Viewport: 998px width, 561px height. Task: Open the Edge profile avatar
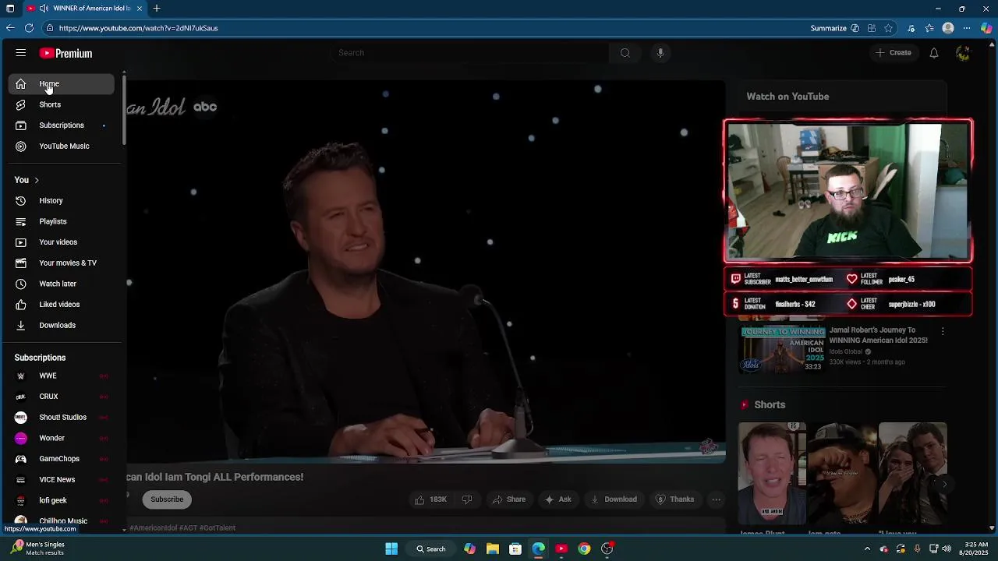[948, 28]
